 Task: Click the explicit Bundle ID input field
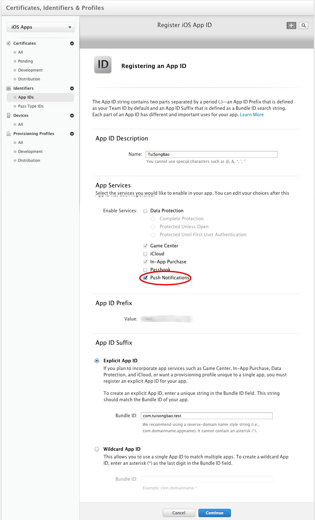click(x=206, y=416)
